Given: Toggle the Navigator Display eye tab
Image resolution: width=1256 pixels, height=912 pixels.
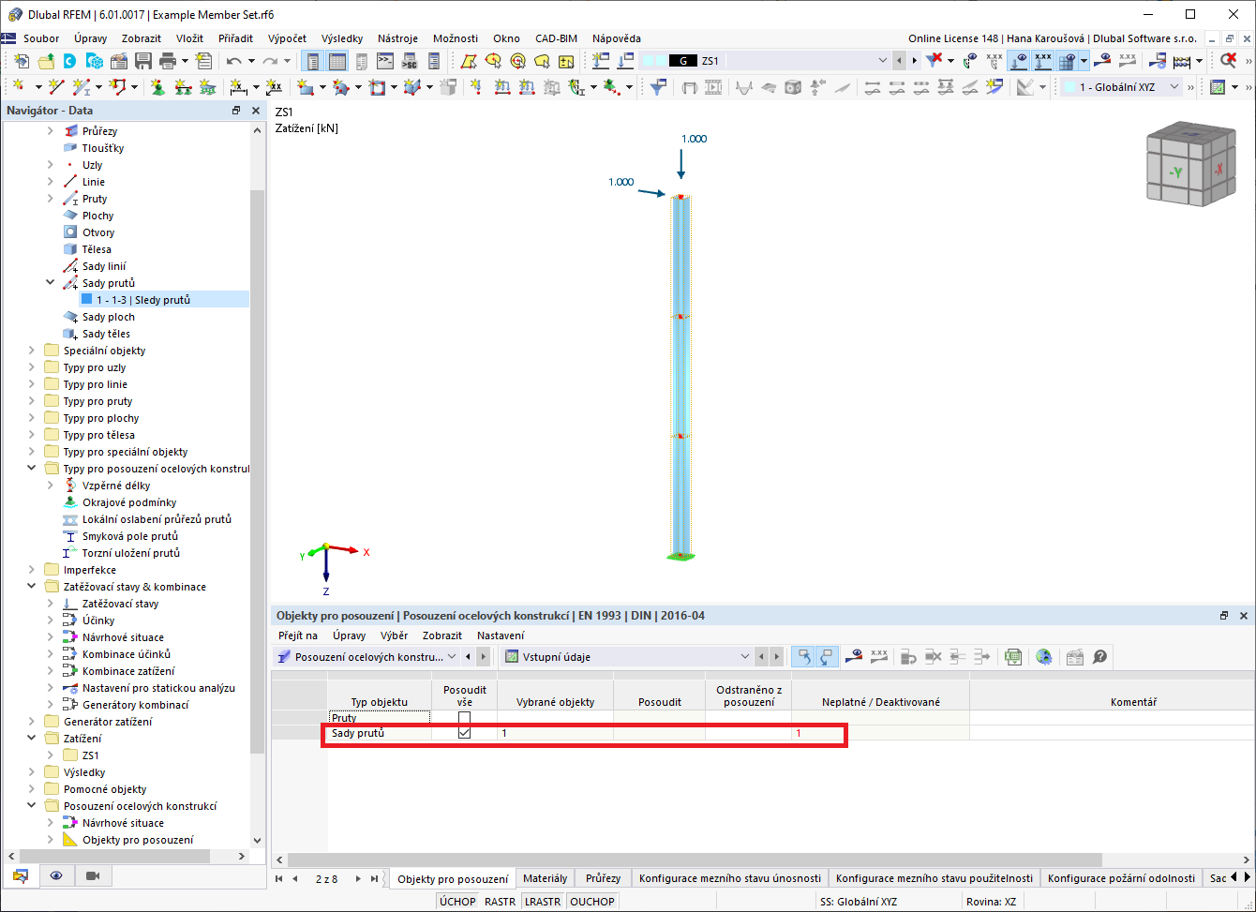Looking at the screenshot, I should click(56, 875).
